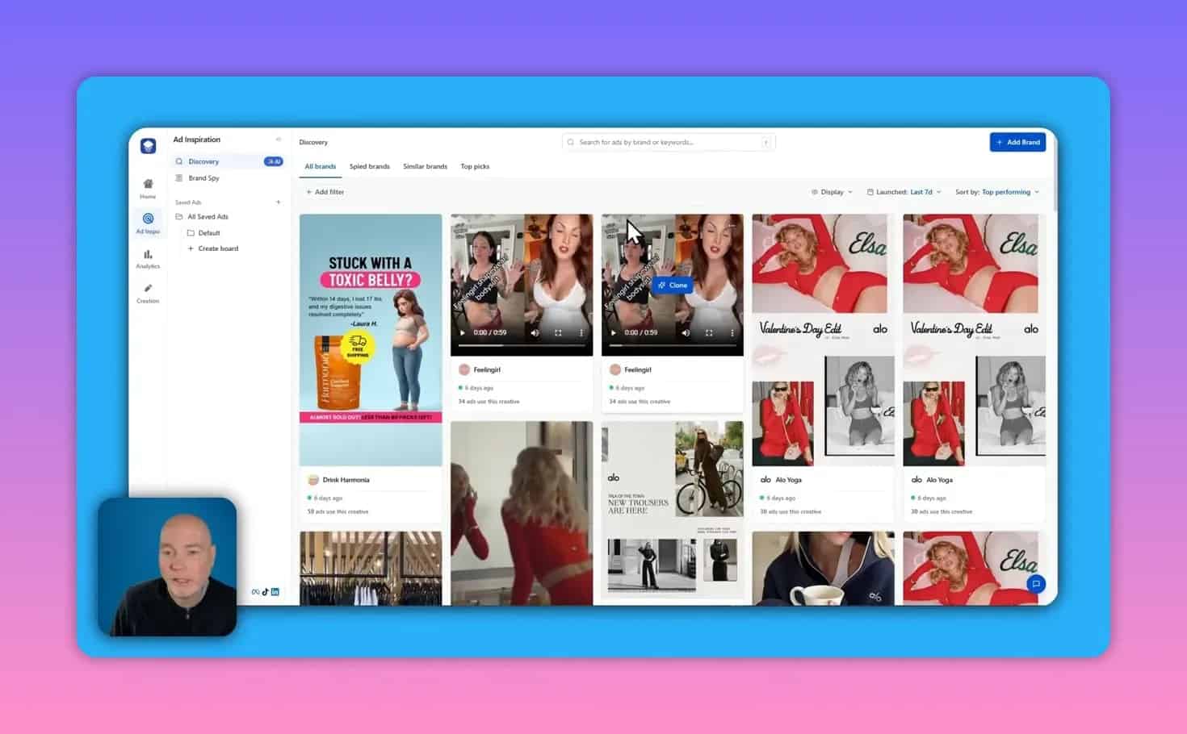
Task: Seek on the progress bar of the Feelingirl video with Clone button
Action: [x=673, y=345]
